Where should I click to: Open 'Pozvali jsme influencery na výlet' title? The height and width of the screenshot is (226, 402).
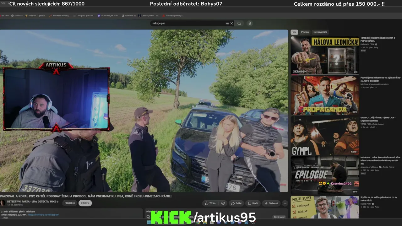380,79
